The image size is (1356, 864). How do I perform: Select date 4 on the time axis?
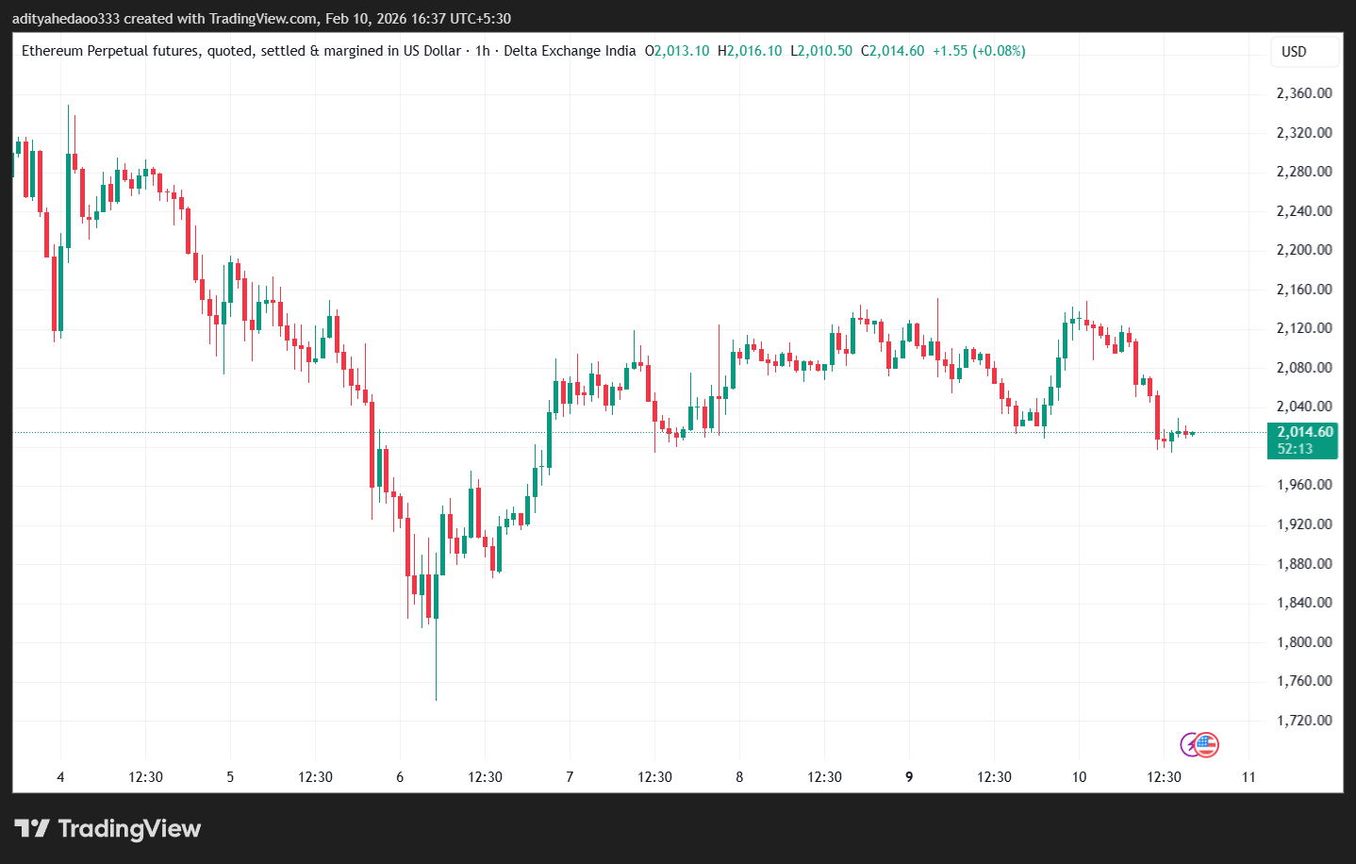(60, 777)
